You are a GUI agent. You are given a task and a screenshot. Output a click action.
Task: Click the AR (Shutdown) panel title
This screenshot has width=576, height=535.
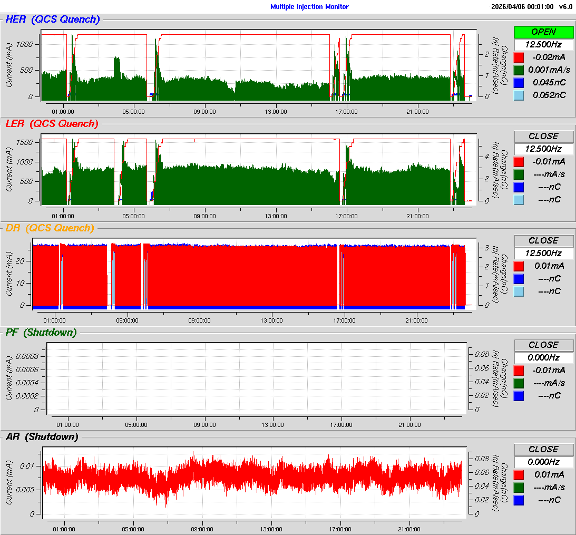coord(42,437)
